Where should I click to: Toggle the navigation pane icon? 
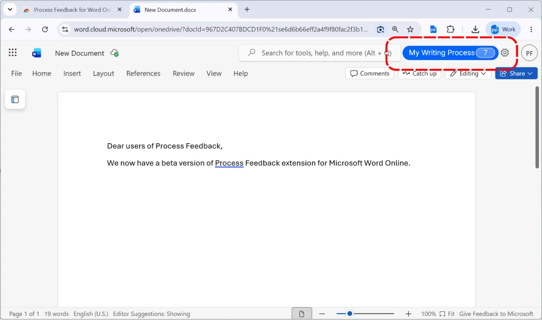[15, 99]
